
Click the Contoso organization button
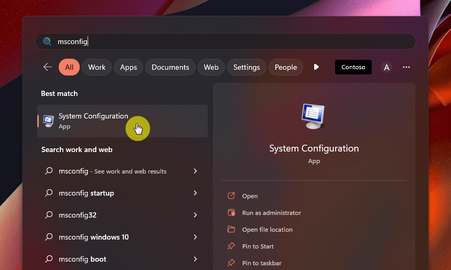pos(353,67)
